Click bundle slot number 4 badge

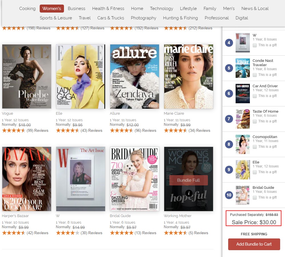coord(229,43)
